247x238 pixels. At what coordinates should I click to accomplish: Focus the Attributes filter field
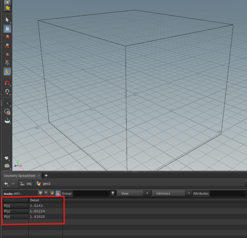(227, 194)
